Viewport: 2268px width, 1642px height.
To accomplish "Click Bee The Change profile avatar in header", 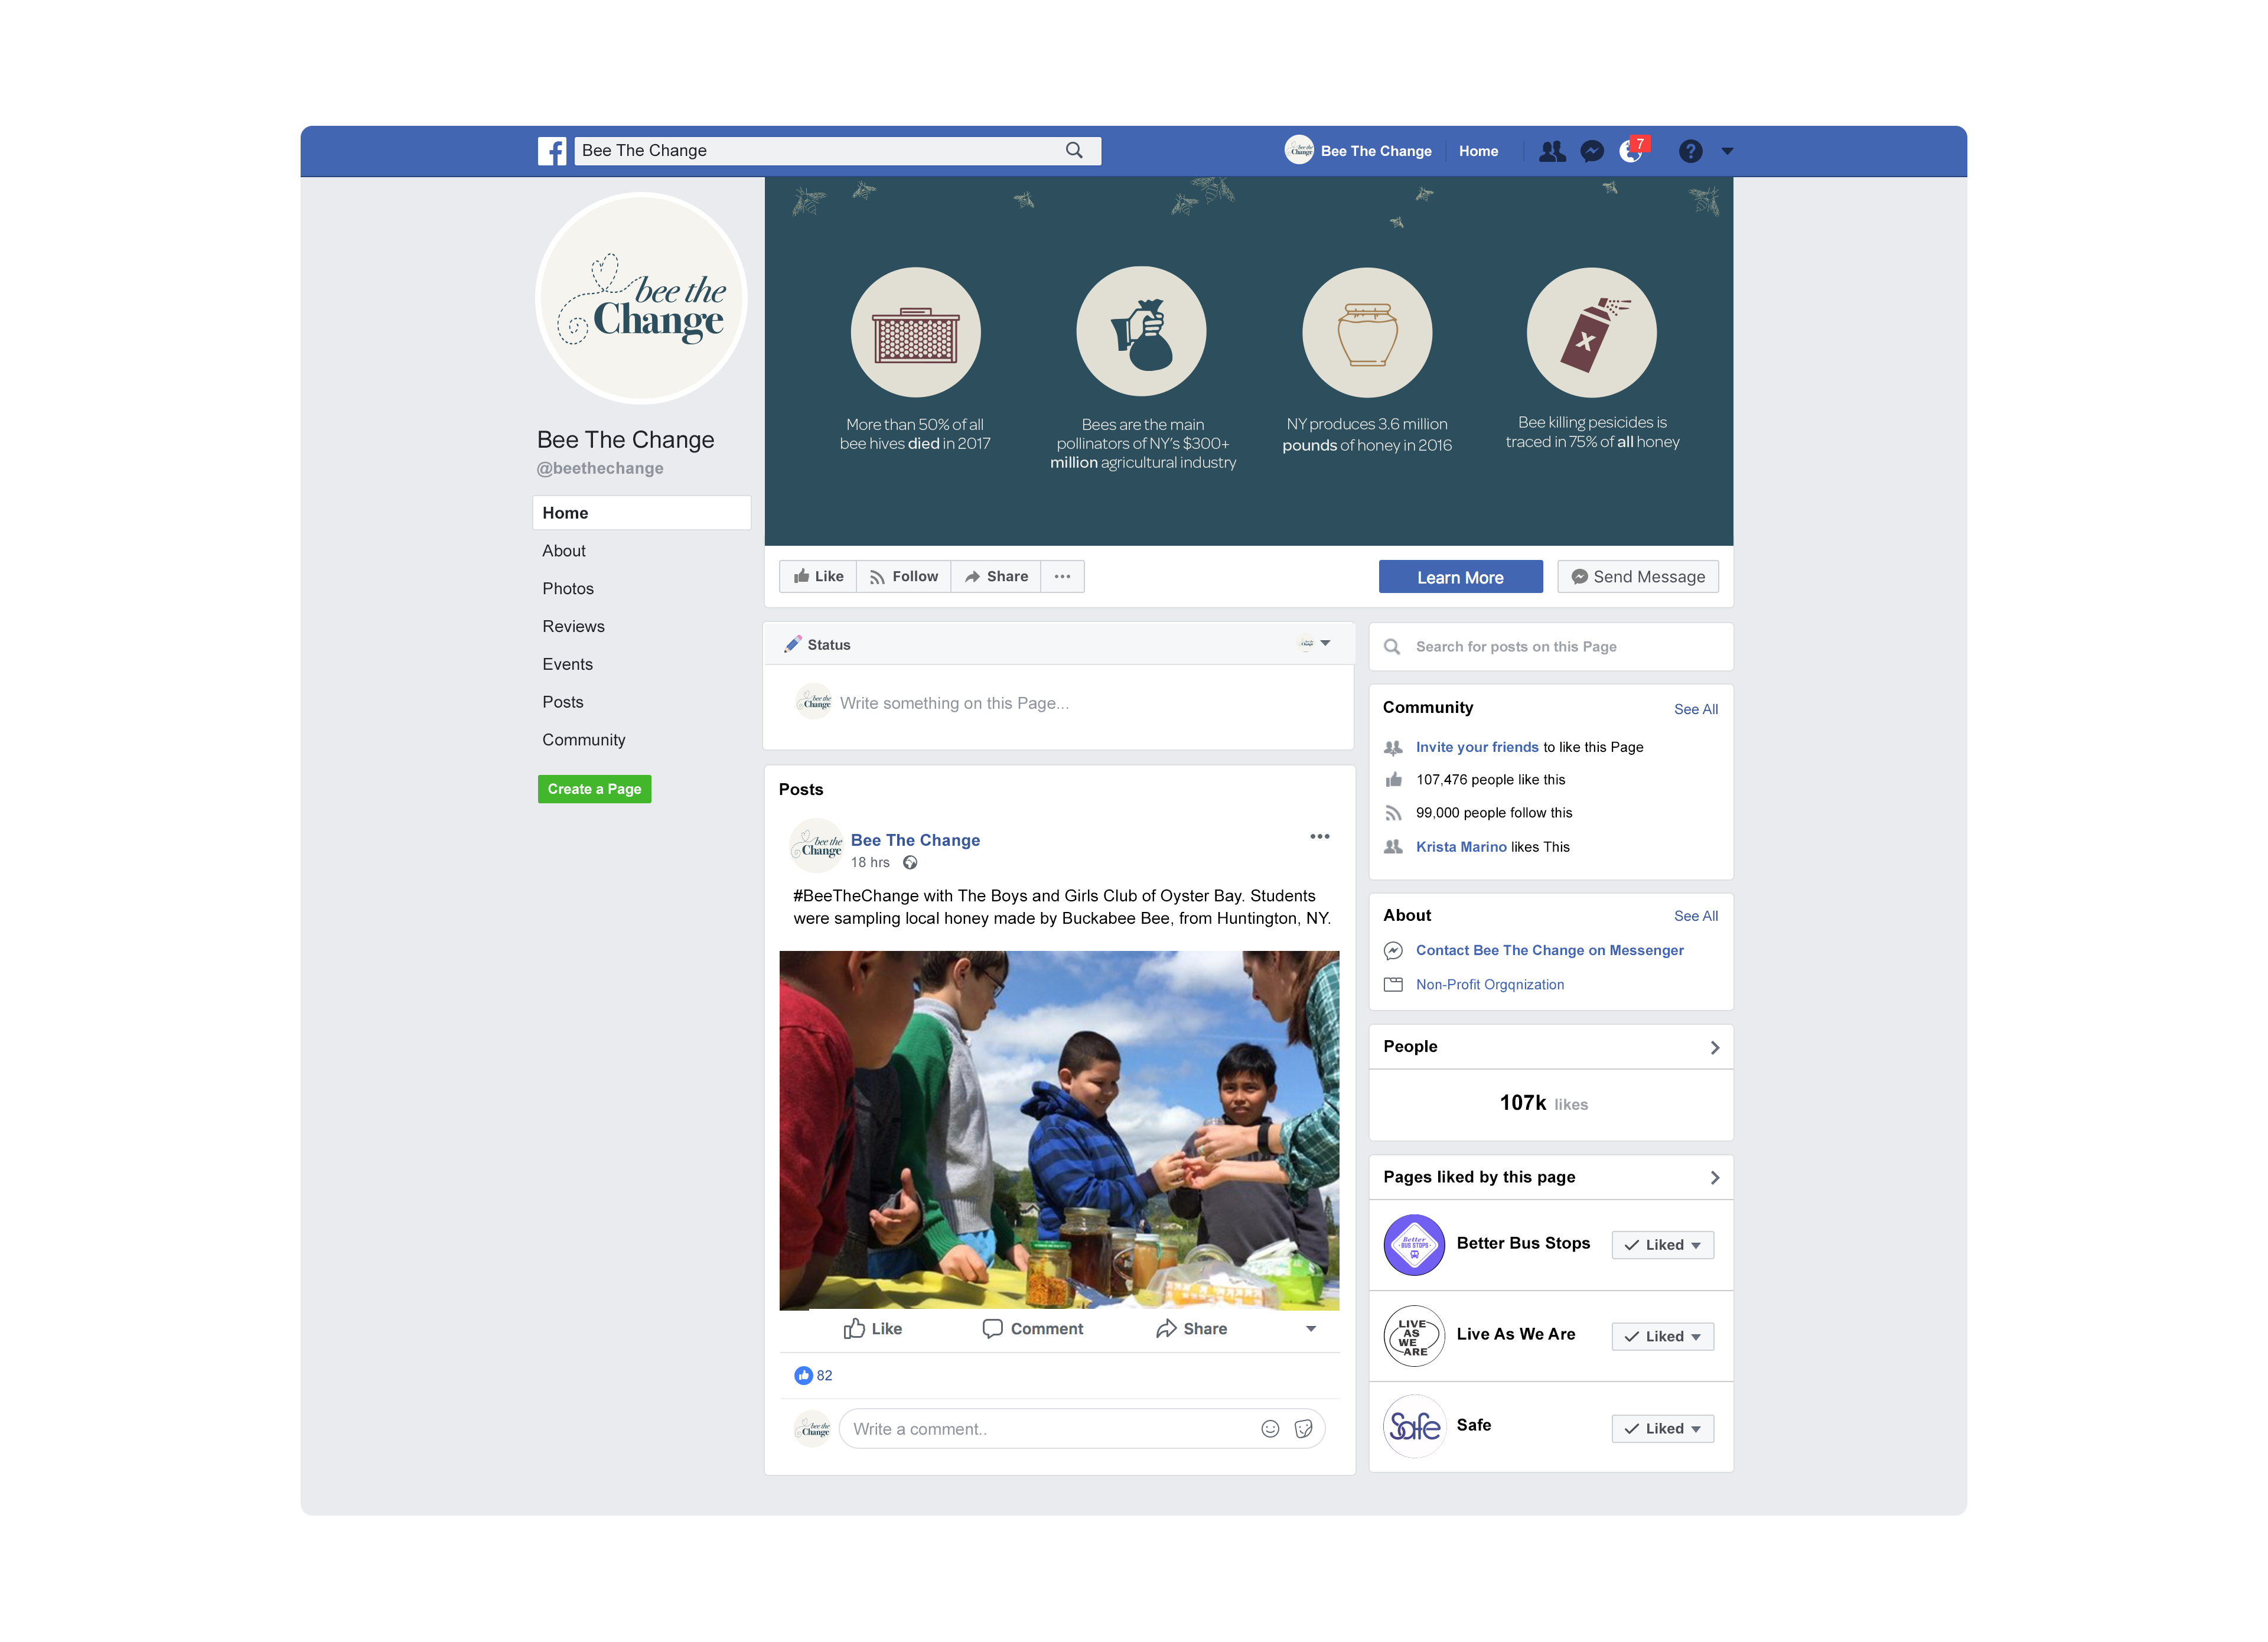I will [x=1299, y=150].
